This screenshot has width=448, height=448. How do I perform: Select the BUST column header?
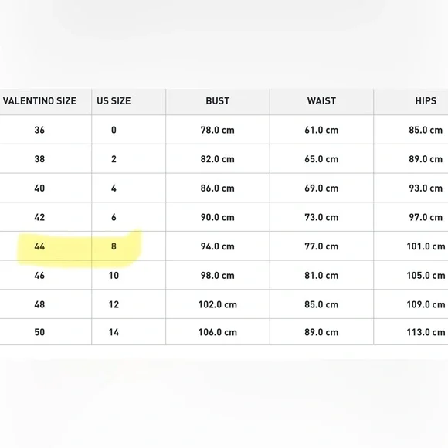[218, 101]
